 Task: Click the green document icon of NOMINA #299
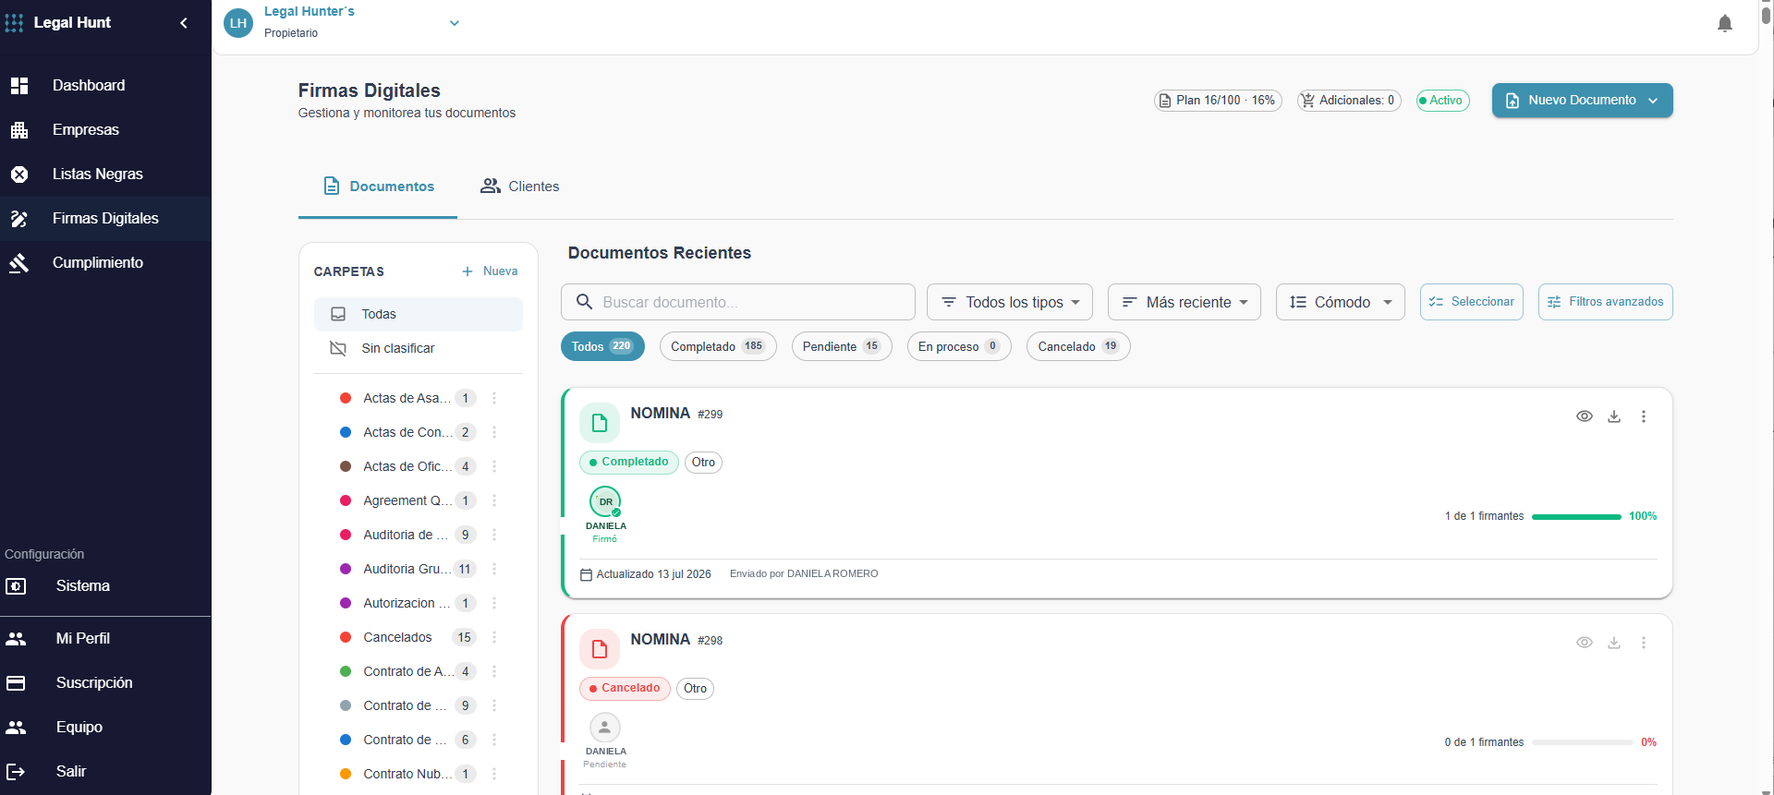pos(599,423)
